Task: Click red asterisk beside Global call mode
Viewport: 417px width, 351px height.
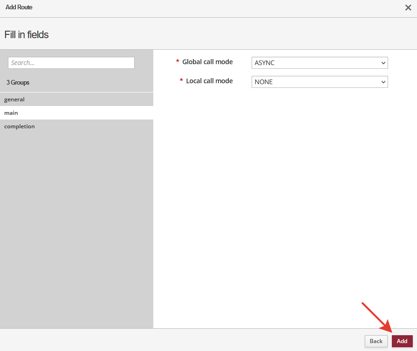Action: coord(178,62)
